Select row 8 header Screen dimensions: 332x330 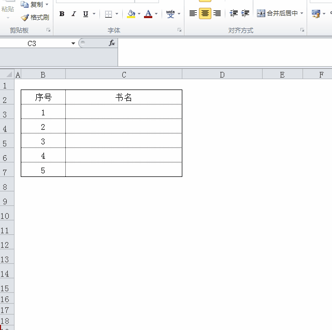[7, 184]
